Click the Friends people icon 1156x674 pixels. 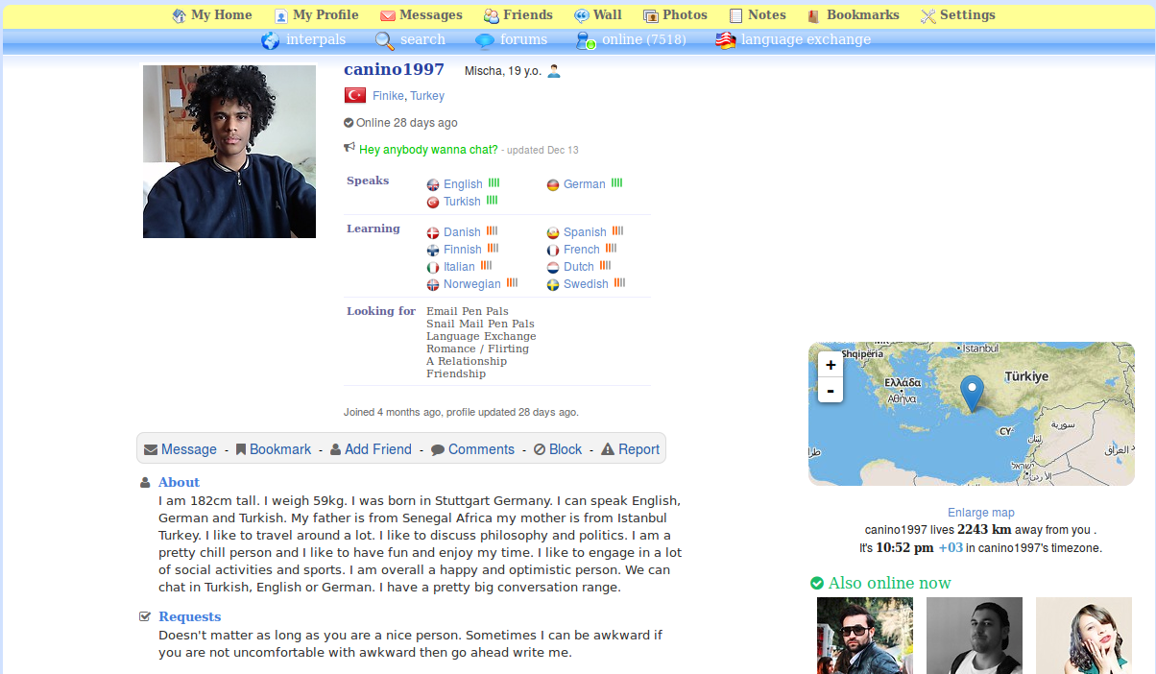click(x=492, y=15)
